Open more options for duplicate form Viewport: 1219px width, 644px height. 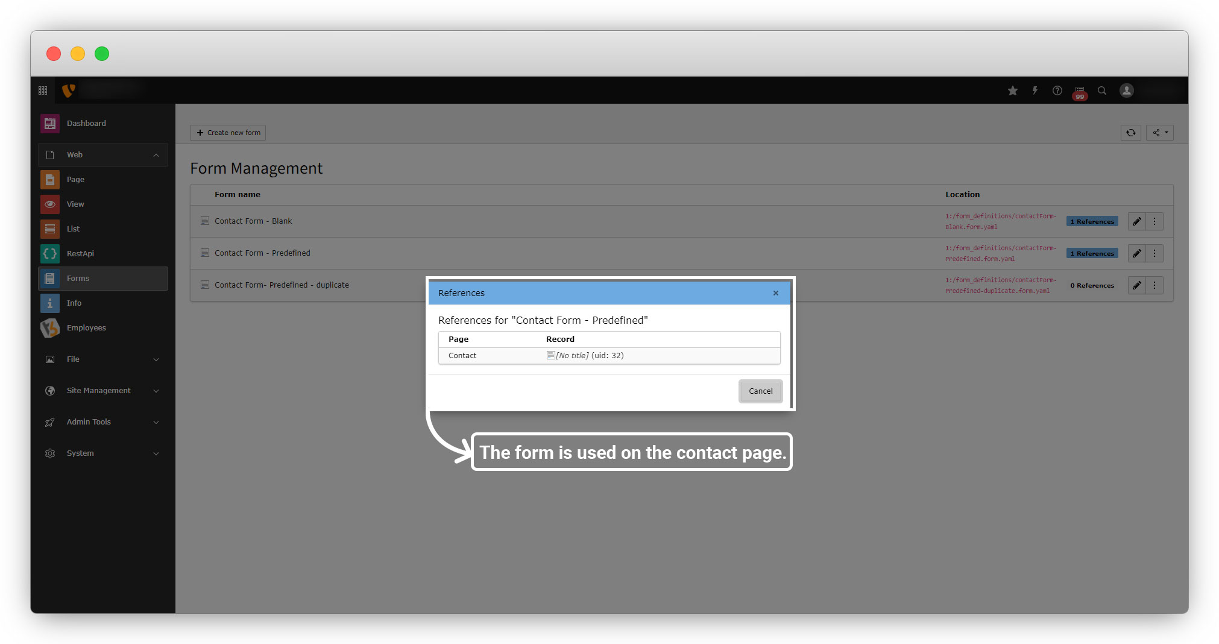click(x=1154, y=285)
